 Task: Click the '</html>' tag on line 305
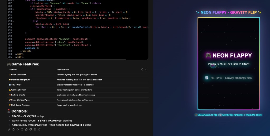19,57
